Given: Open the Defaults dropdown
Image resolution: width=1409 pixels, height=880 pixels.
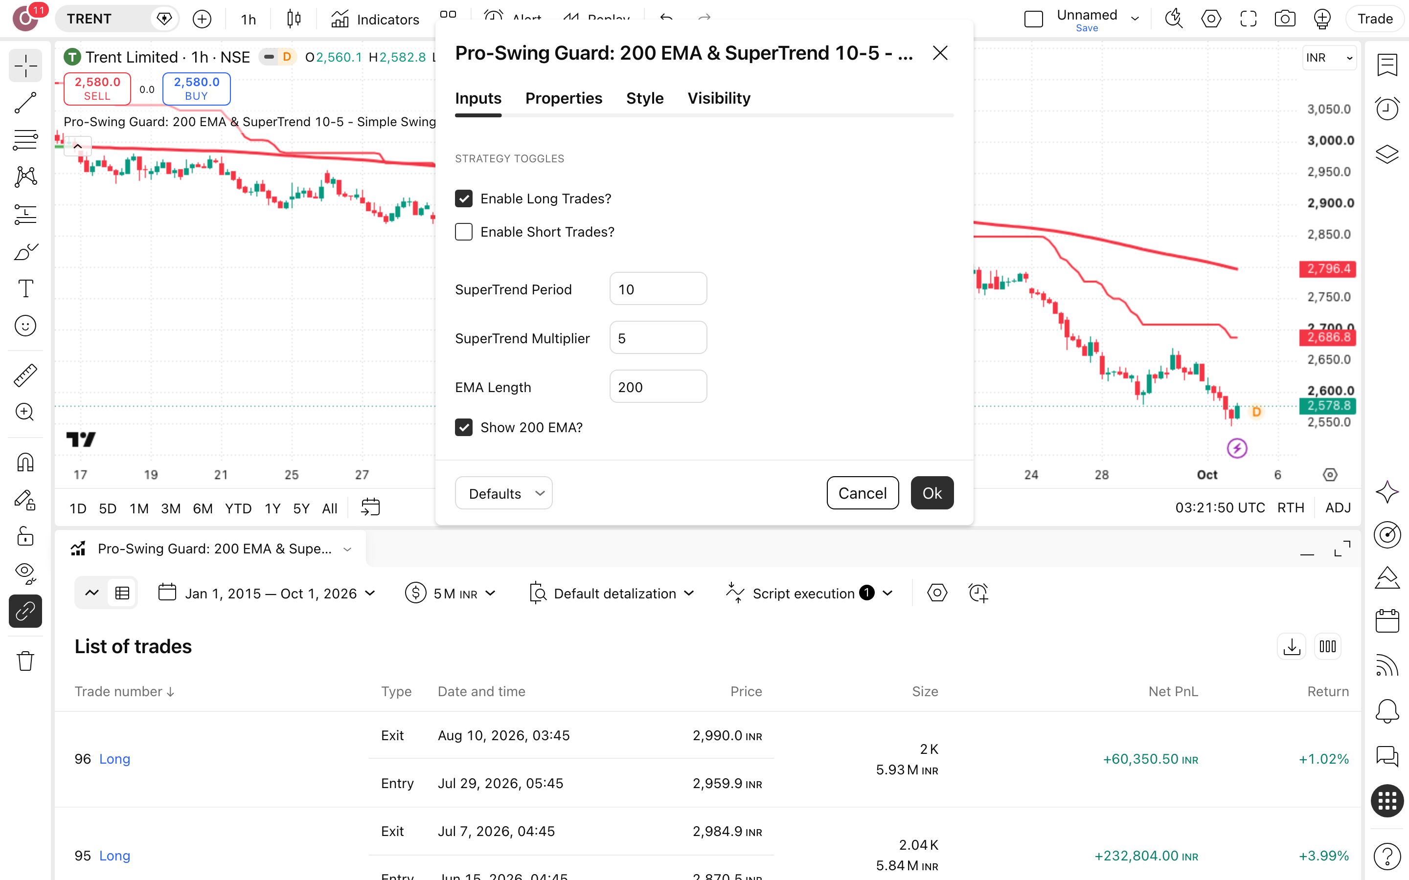Looking at the screenshot, I should pos(503,493).
